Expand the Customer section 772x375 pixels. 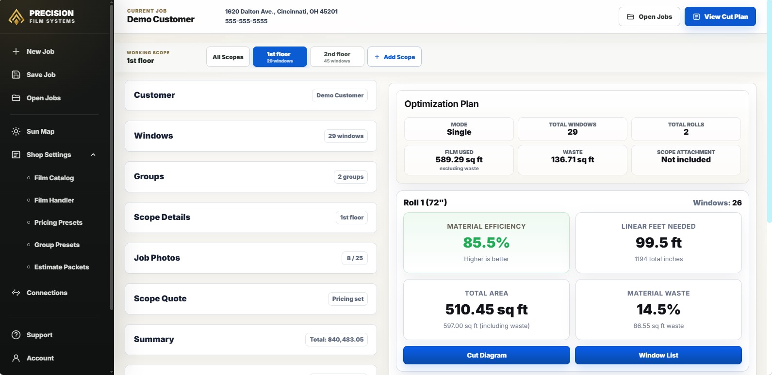(x=251, y=95)
